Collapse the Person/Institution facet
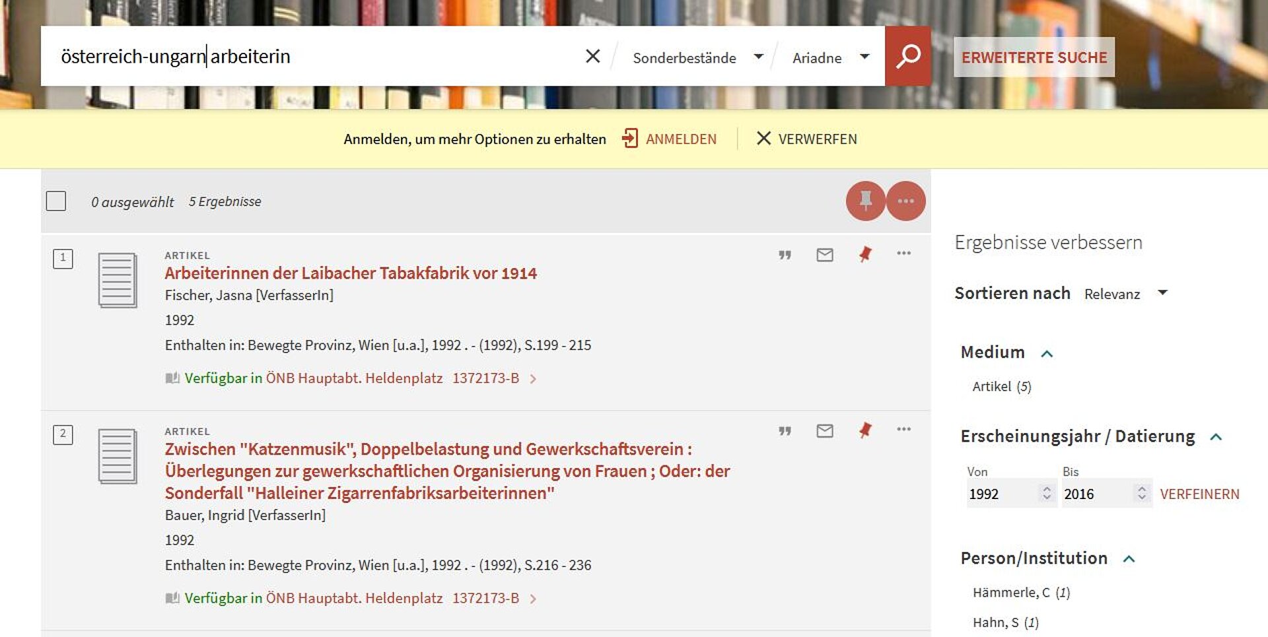 [x=1129, y=559]
